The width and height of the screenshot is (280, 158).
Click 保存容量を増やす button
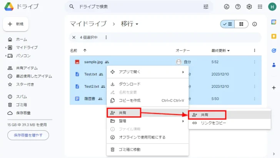28,135
